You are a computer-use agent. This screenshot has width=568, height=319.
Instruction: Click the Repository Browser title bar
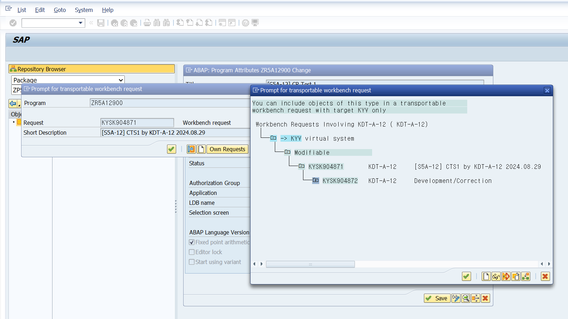coord(92,69)
